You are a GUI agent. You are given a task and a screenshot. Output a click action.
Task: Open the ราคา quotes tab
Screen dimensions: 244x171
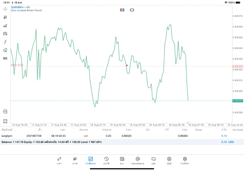point(59,160)
